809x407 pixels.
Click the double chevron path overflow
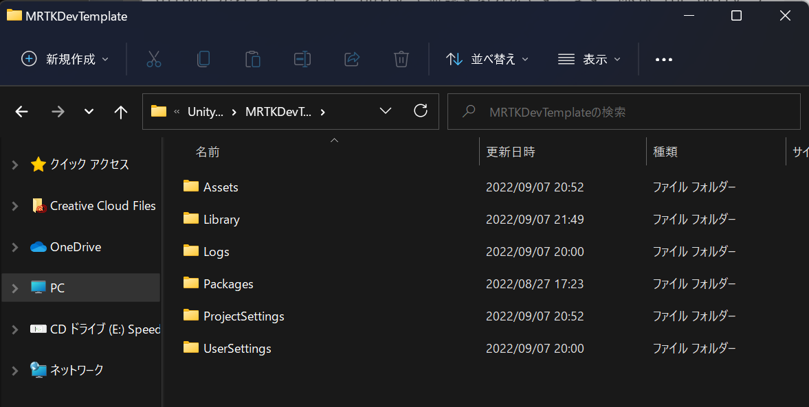[x=177, y=112]
